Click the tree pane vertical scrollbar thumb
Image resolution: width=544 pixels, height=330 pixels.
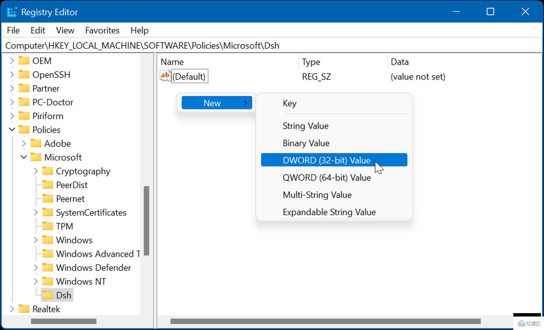point(146,221)
